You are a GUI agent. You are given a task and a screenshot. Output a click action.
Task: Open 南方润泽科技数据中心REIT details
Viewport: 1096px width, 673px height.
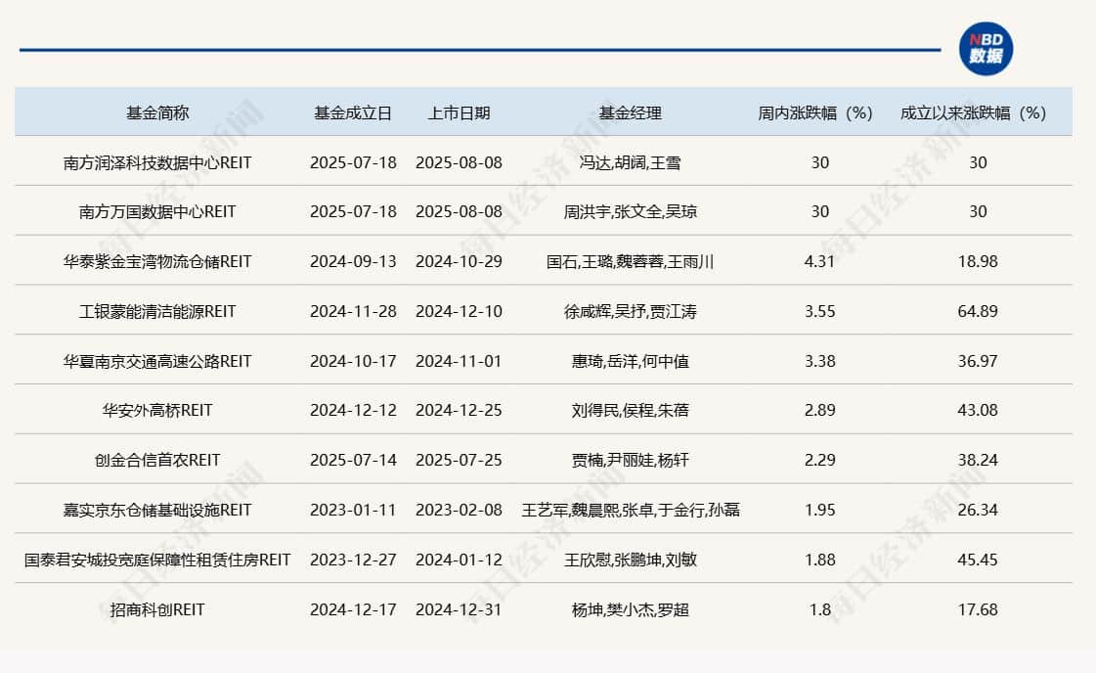tap(156, 161)
